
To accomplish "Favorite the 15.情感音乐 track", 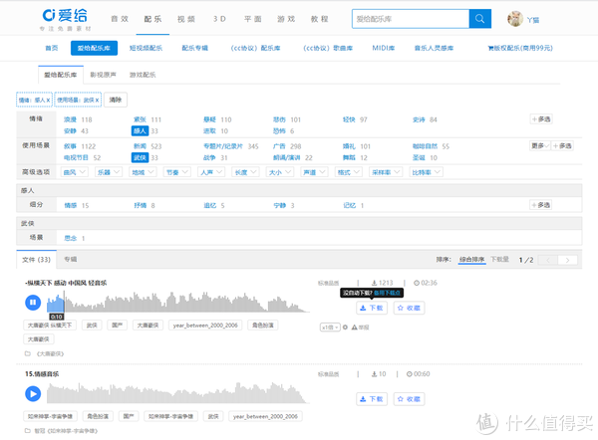I will (410, 398).
